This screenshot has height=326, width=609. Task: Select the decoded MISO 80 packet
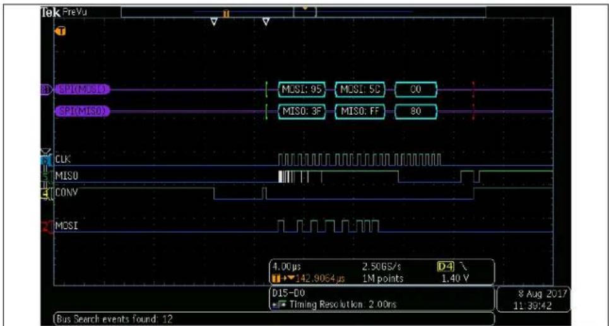coord(416,112)
